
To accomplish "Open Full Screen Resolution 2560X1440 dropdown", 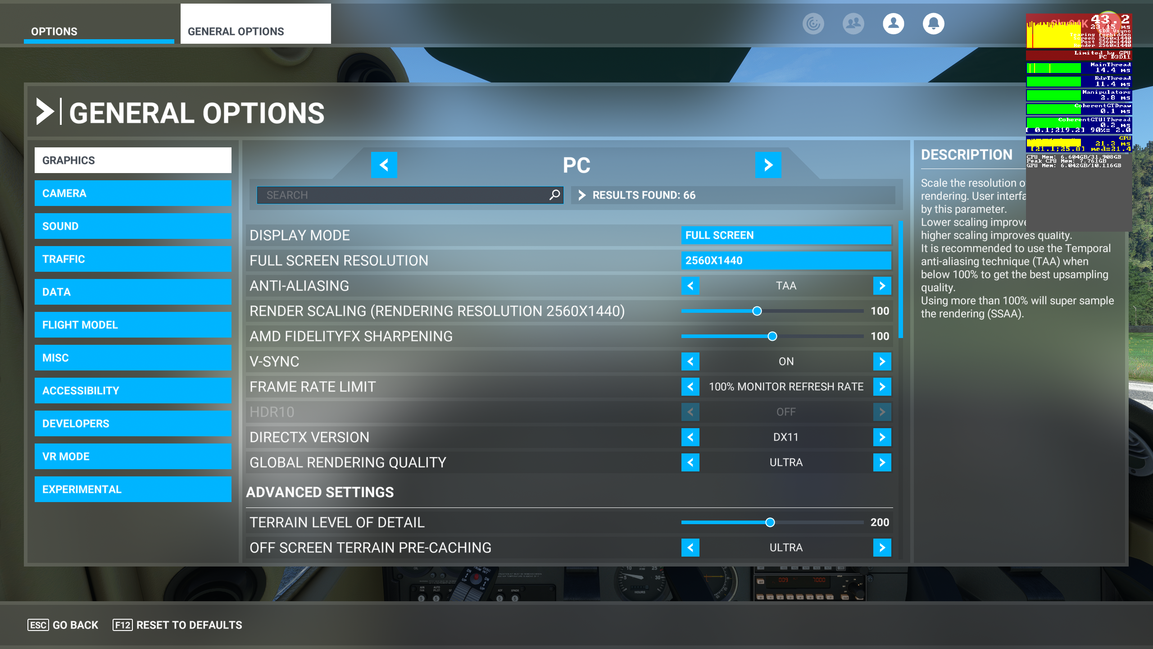I will 786,261.
